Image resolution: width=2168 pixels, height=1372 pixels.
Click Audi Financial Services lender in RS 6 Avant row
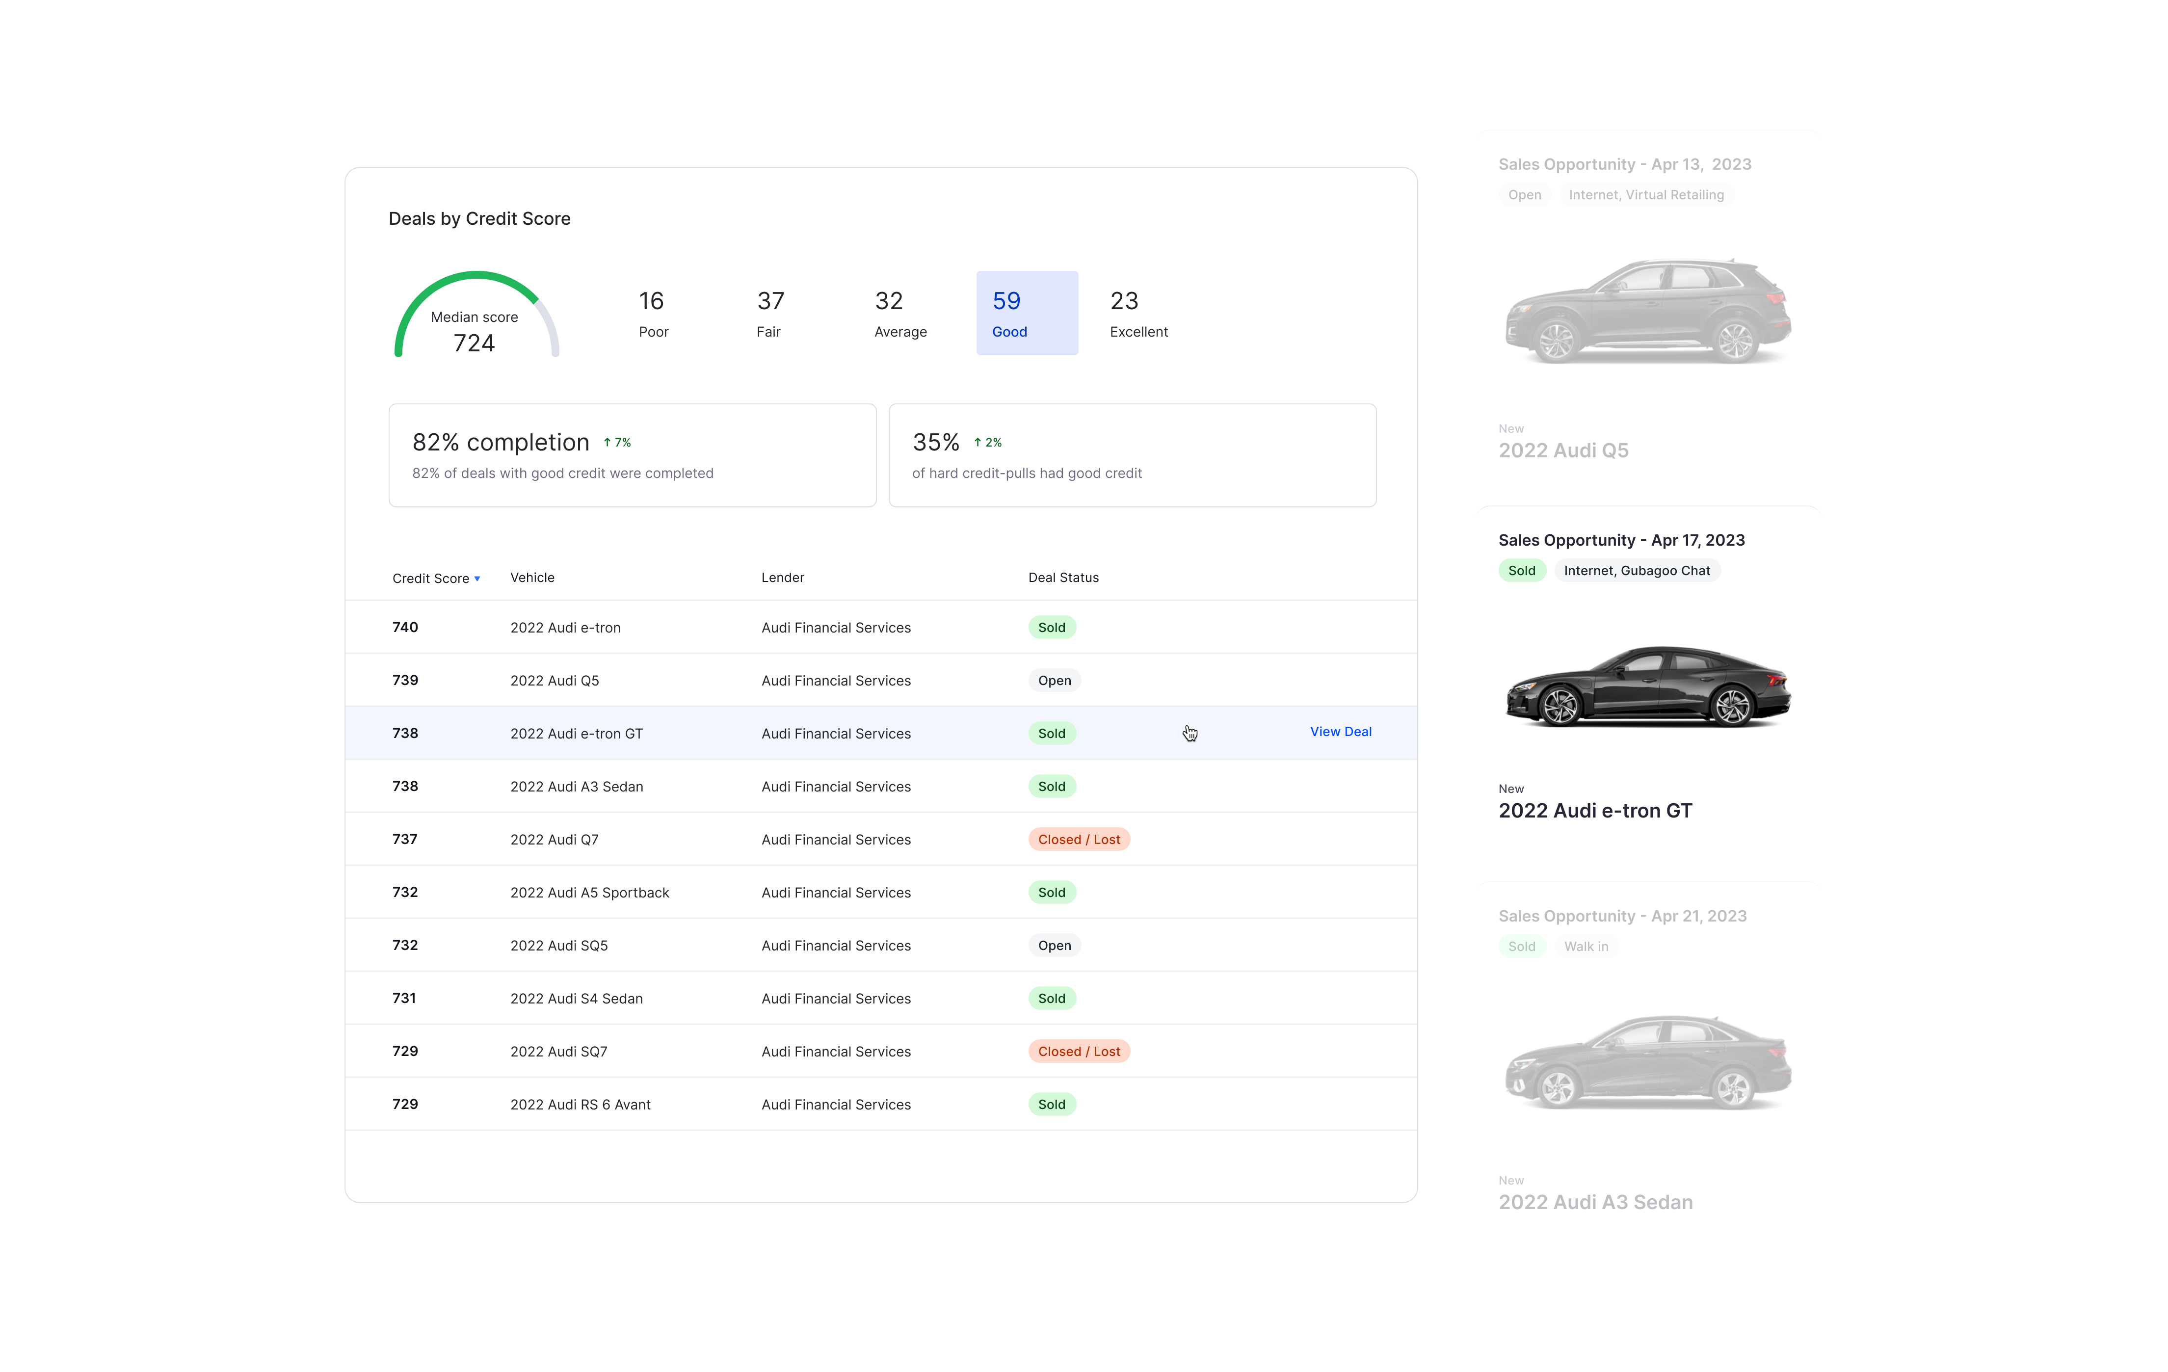coord(836,1106)
